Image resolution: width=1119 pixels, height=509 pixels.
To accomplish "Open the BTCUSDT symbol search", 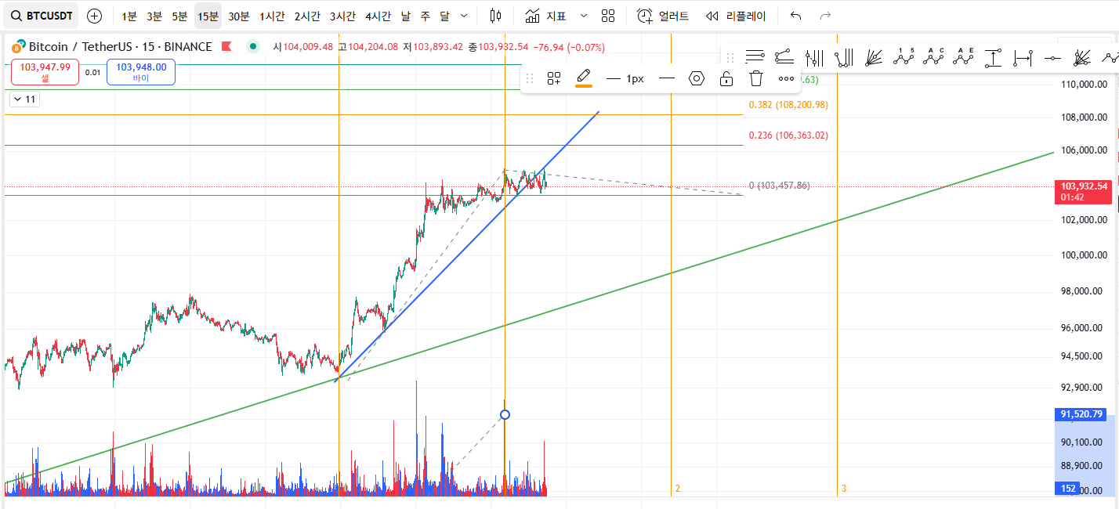I will point(42,16).
